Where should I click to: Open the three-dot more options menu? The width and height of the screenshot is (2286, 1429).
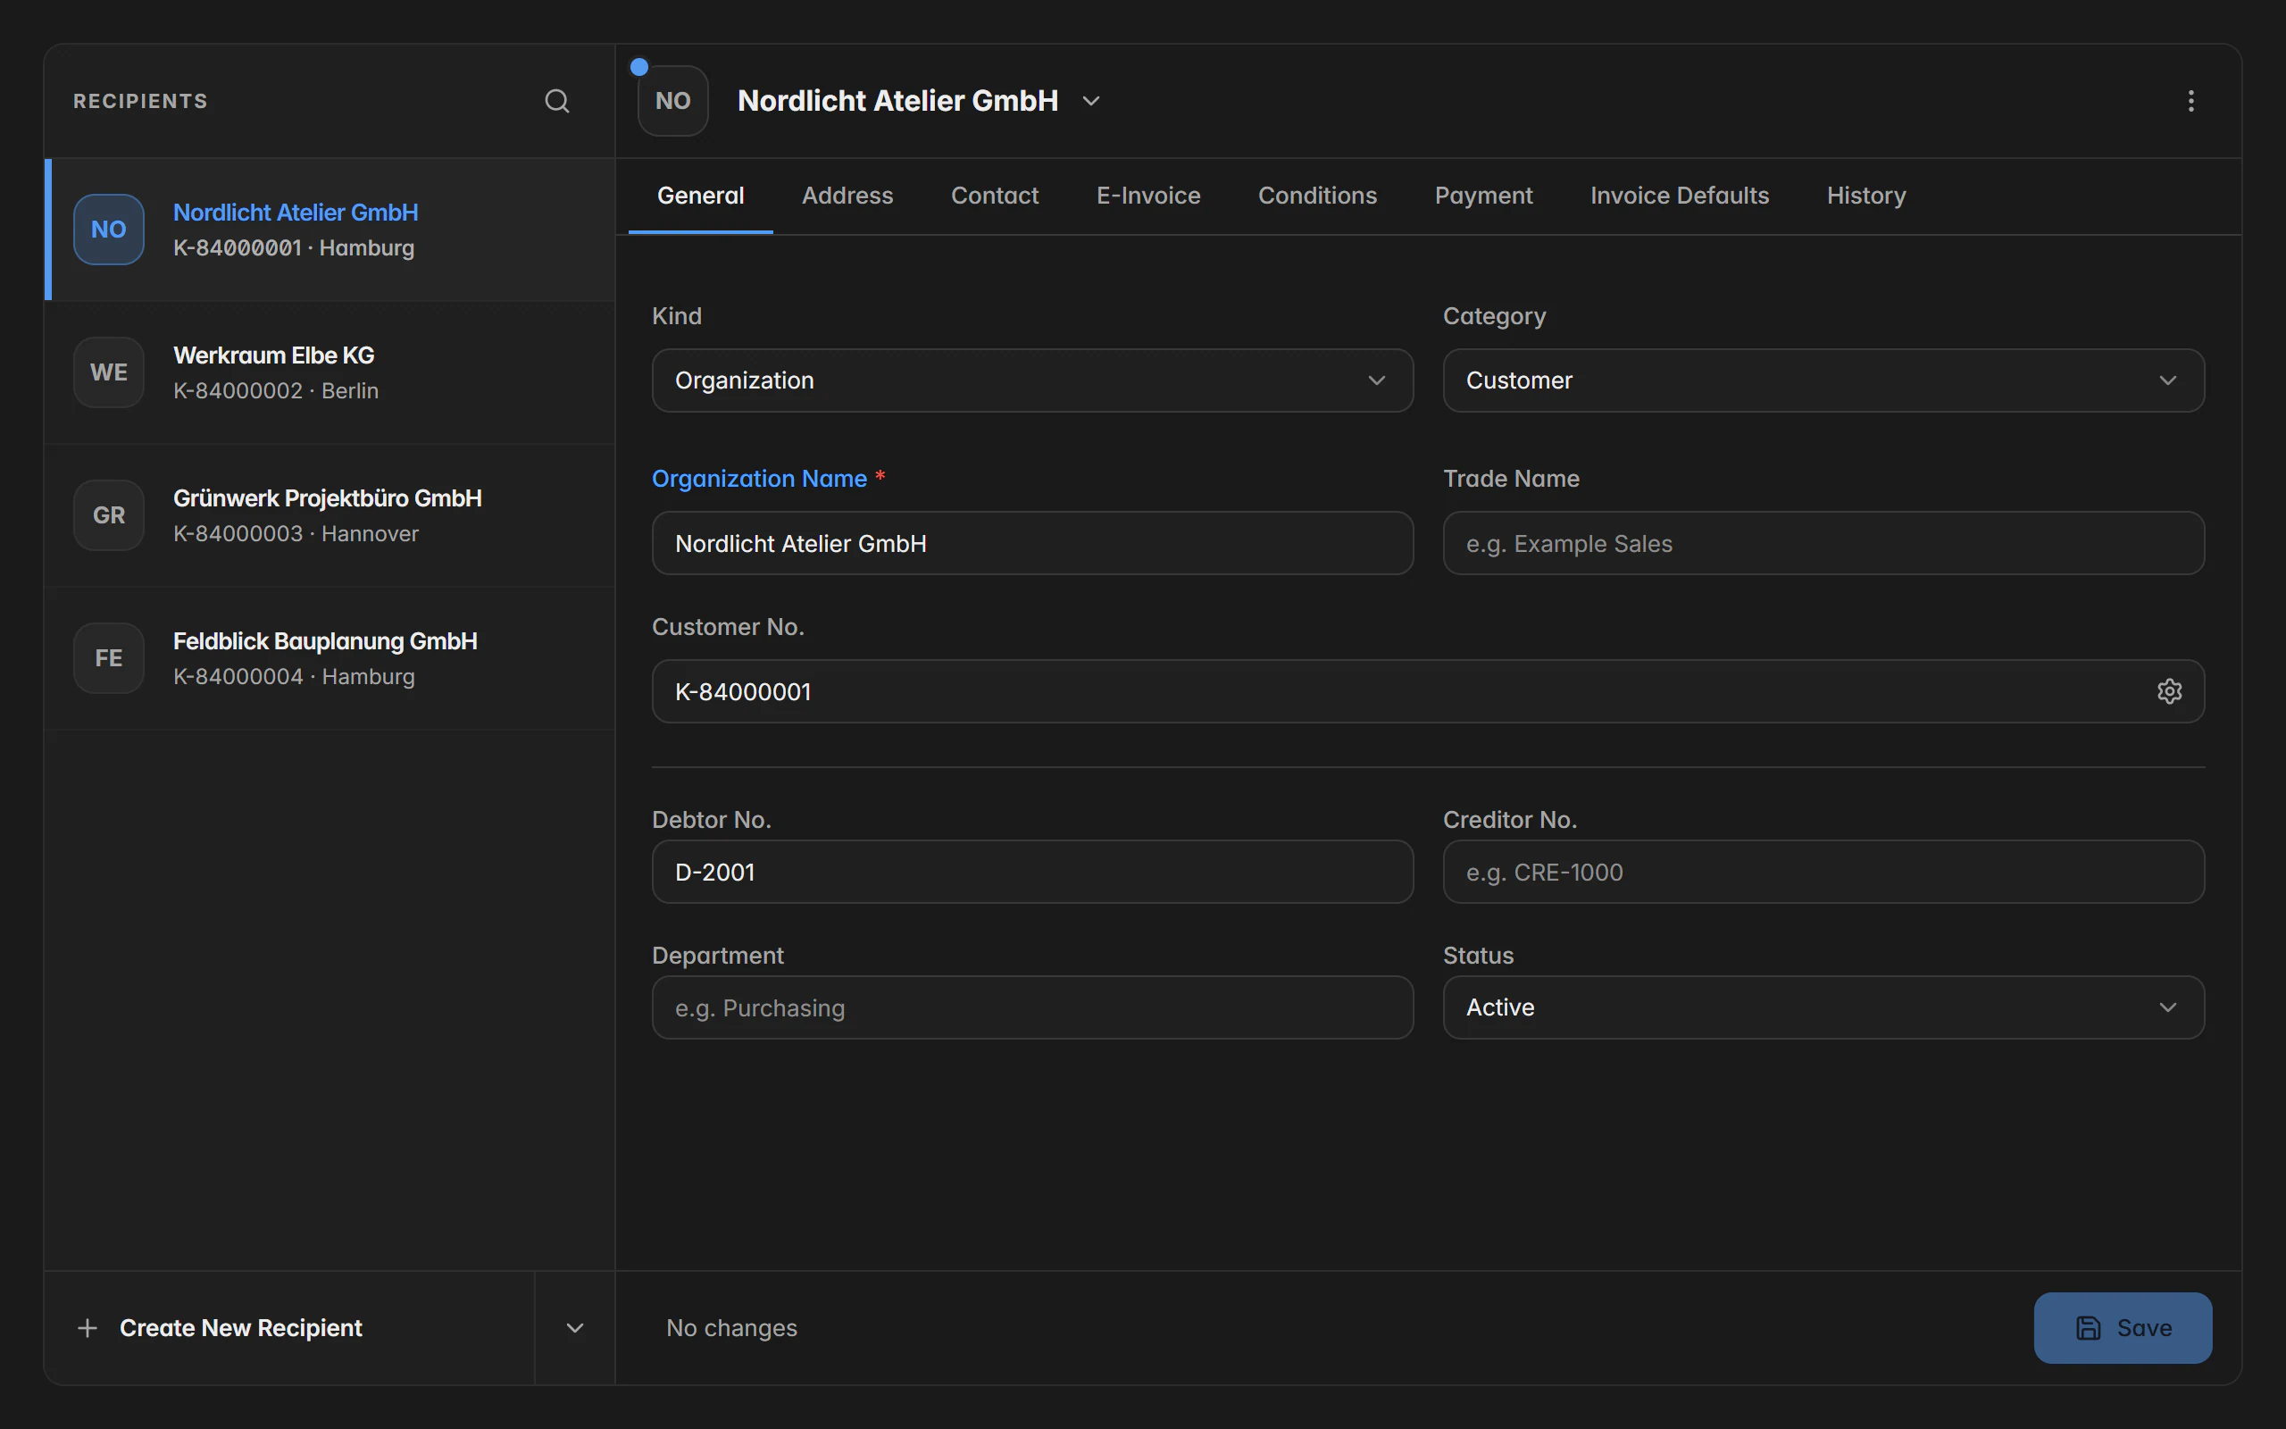tap(2190, 101)
